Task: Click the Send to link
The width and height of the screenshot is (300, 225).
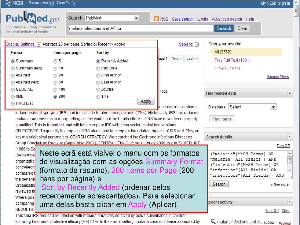Action: pos(186,44)
